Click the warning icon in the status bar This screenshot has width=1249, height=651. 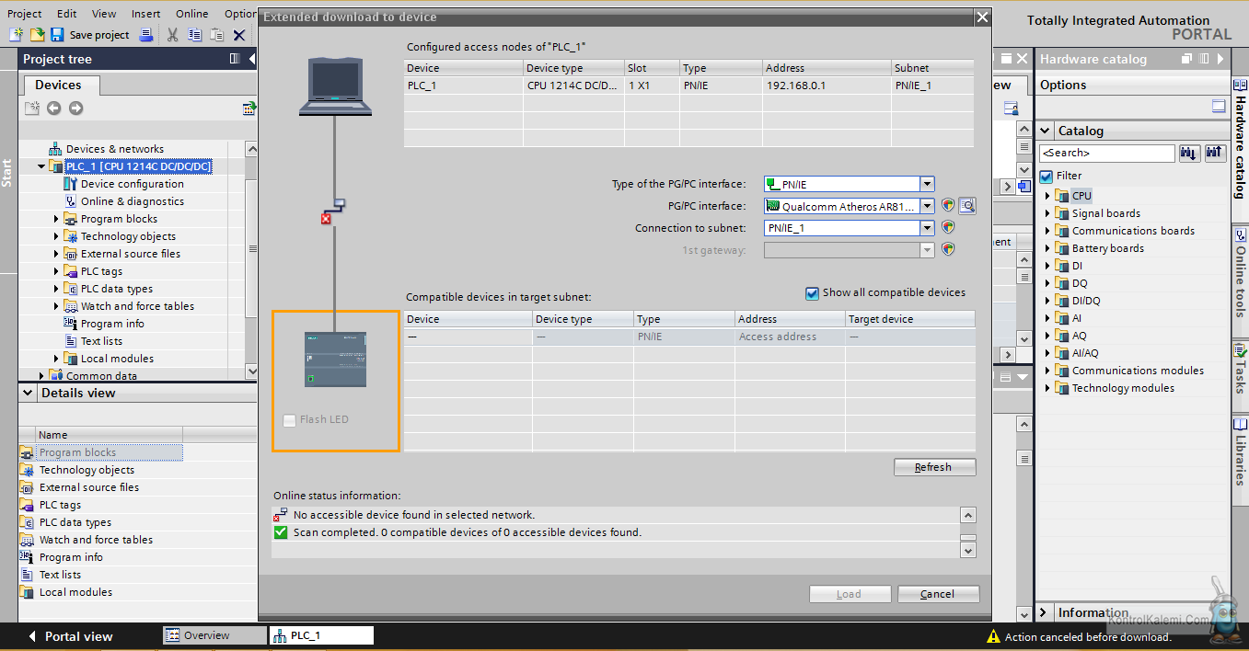[993, 636]
